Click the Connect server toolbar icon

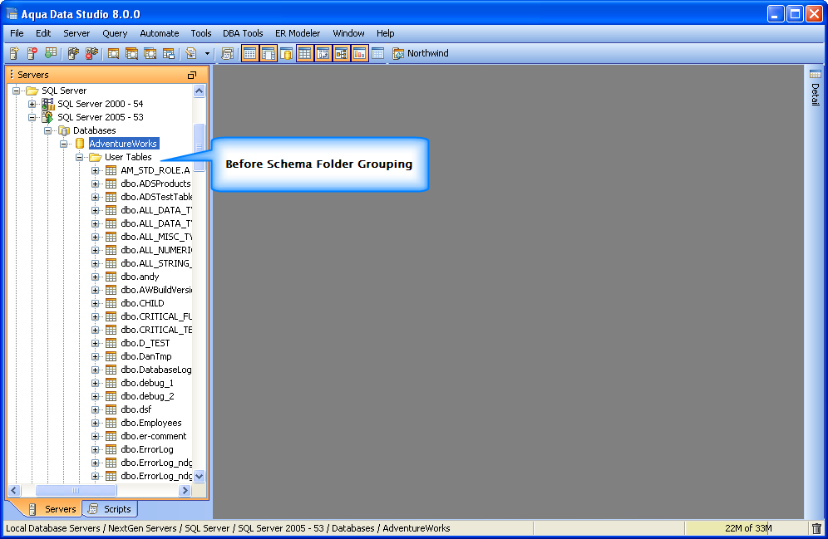click(73, 53)
